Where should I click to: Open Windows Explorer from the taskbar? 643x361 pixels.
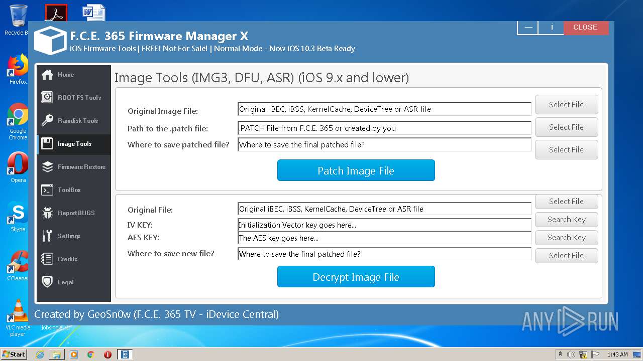(57, 354)
